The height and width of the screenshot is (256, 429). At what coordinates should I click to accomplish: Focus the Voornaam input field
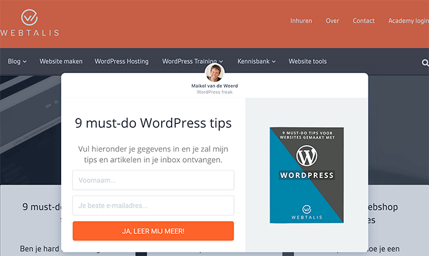[x=153, y=180]
